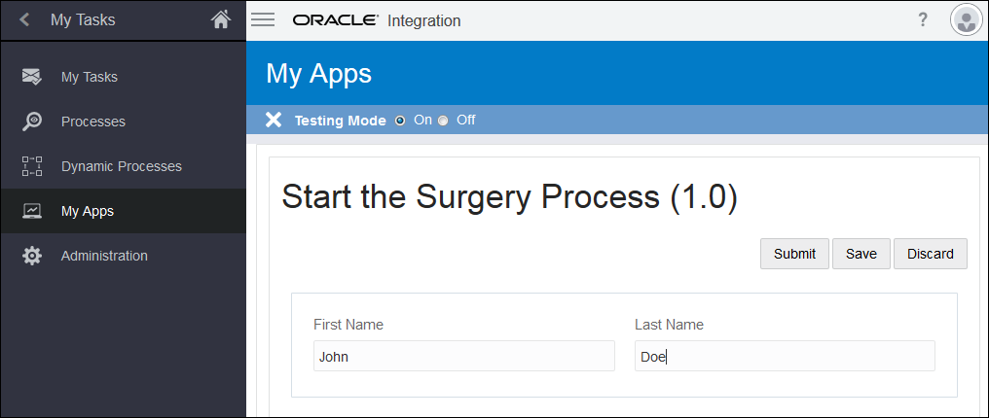Select Dynamic Processes menu item

122,166
